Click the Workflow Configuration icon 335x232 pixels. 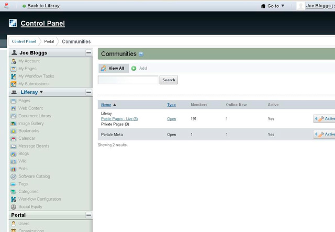coord(14,200)
